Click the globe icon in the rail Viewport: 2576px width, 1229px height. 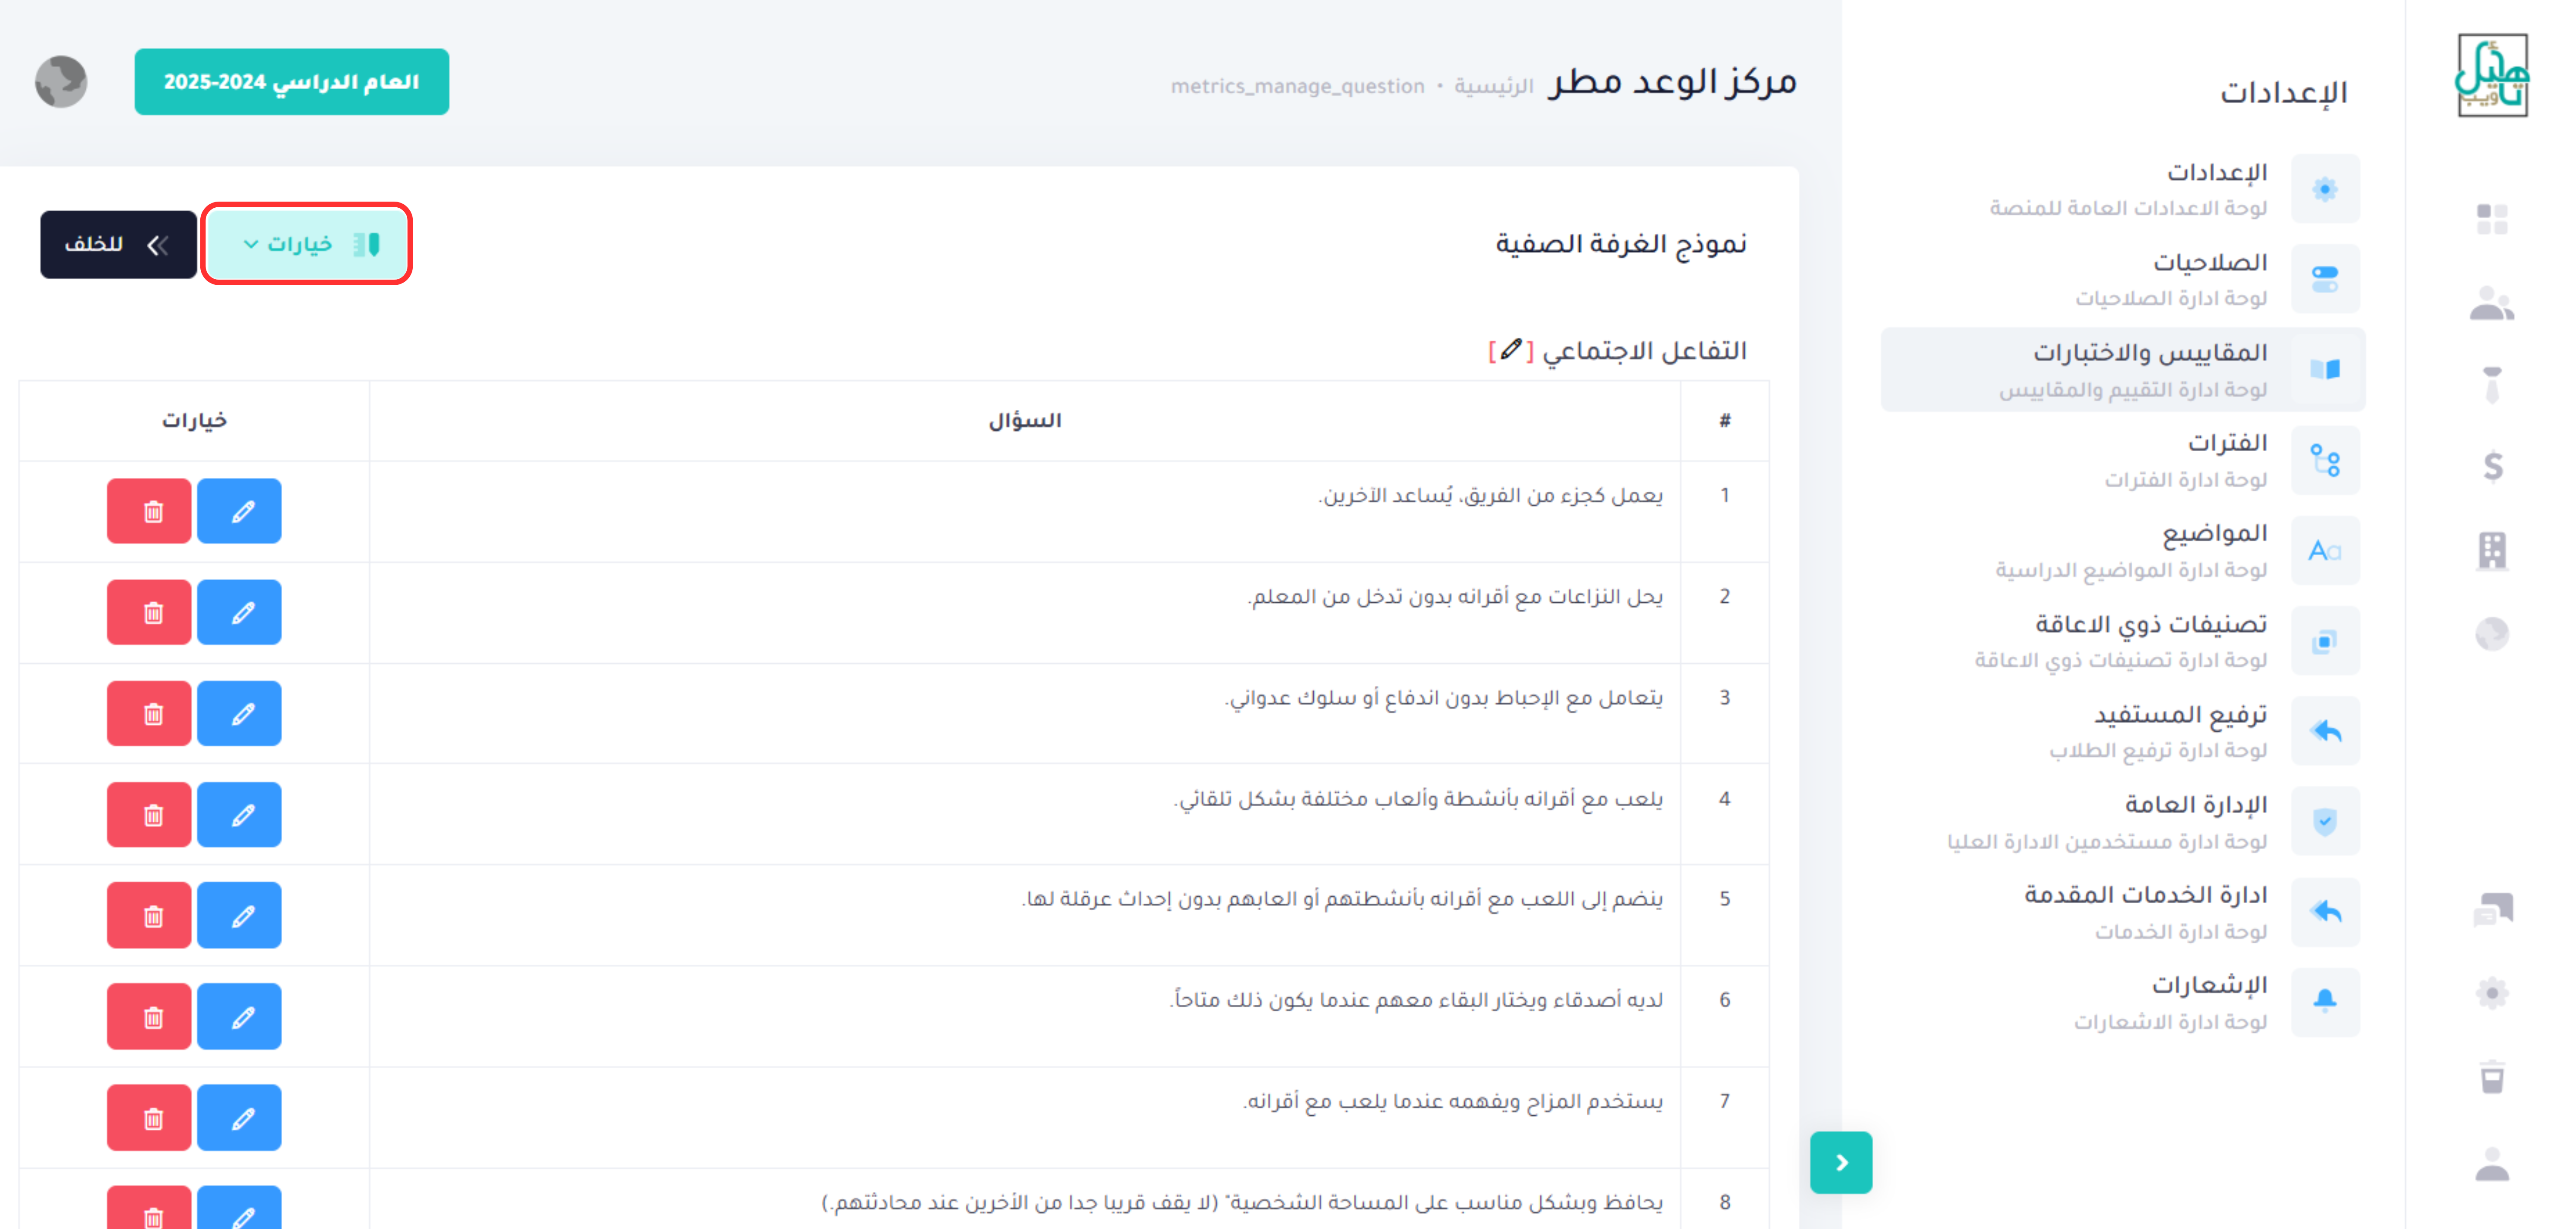click(x=2492, y=634)
